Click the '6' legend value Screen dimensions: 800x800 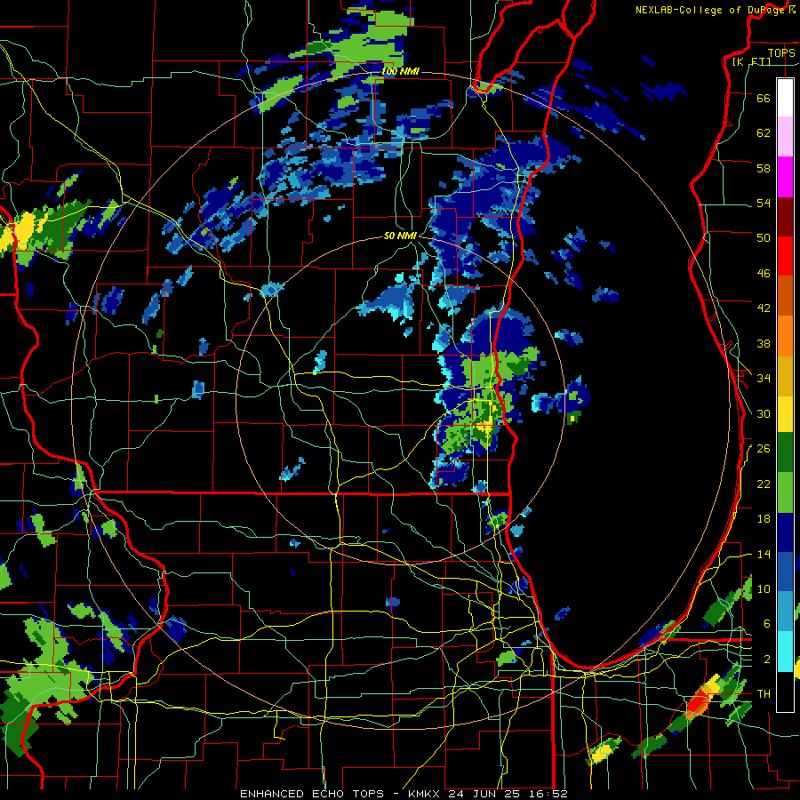tap(767, 624)
